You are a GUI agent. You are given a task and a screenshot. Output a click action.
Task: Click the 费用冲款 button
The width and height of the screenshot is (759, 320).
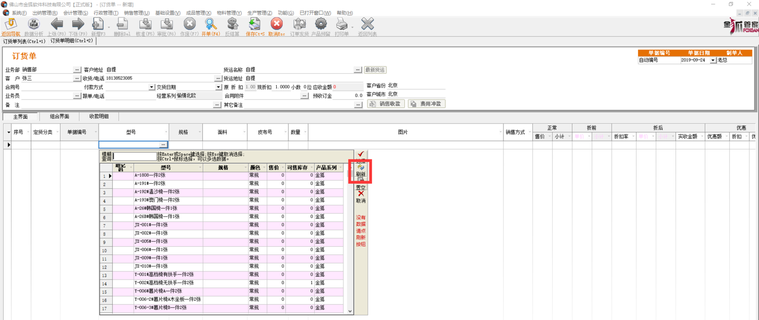(427, 104)
